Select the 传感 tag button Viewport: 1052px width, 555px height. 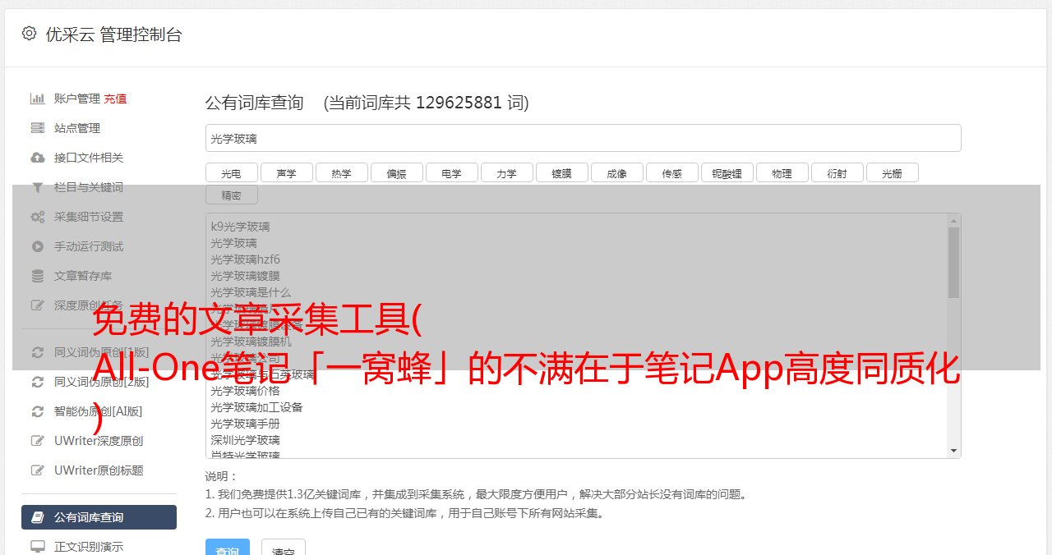[x=671, y=172]
